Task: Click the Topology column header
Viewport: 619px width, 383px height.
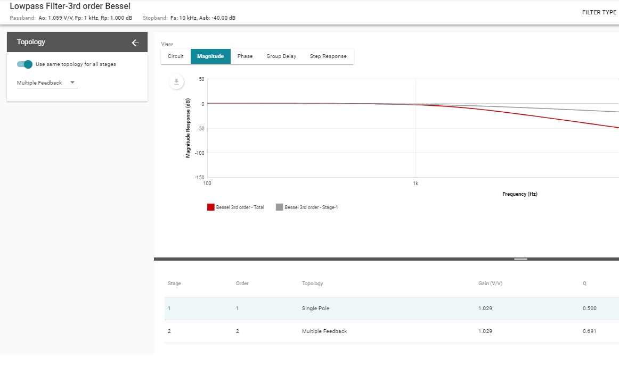Action: 312,284
